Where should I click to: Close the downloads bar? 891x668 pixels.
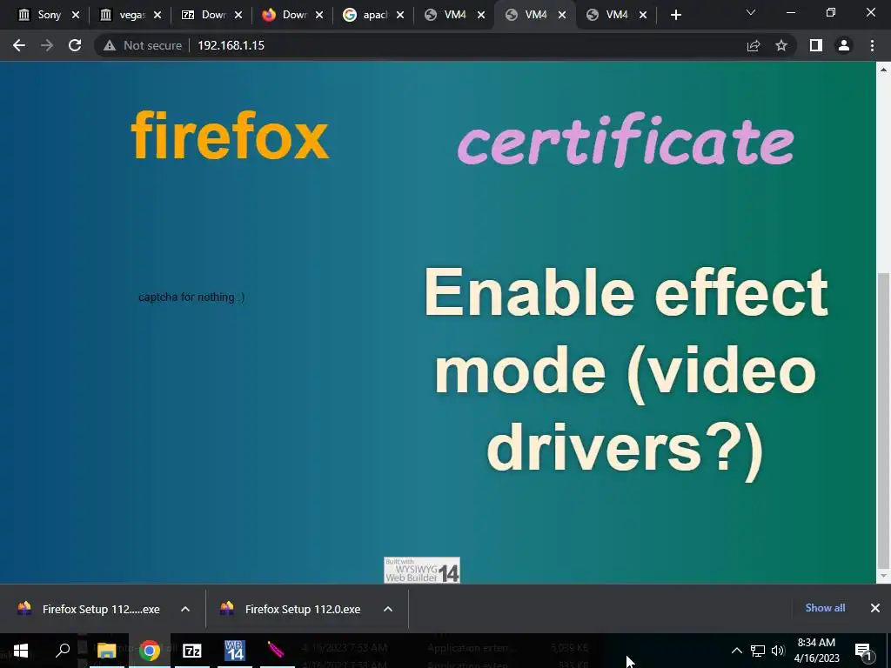pos(875,608)
